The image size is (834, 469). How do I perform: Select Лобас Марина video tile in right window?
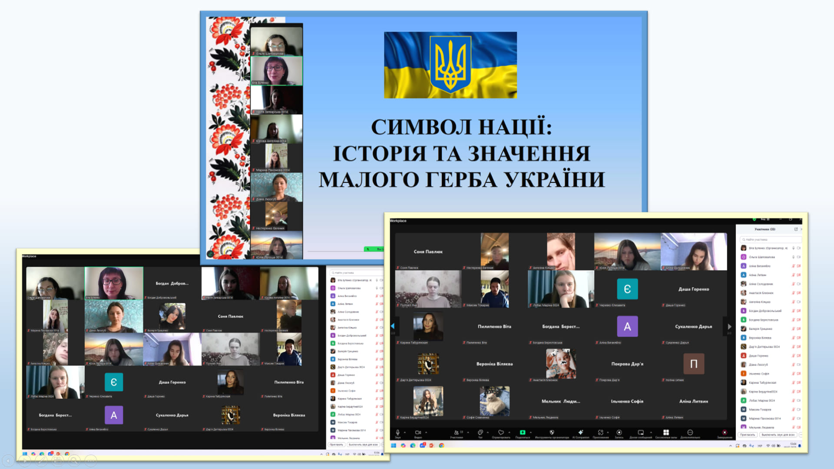pos(561,289)
